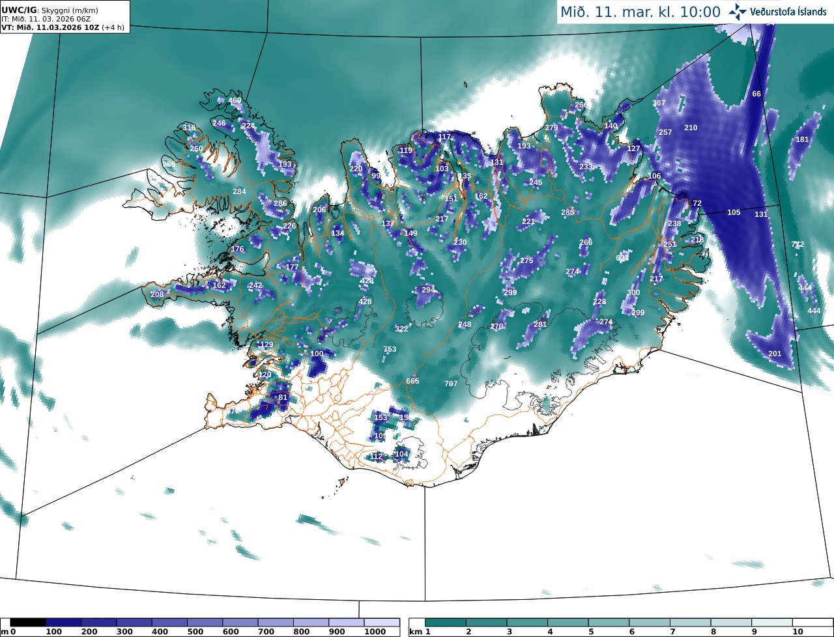
Task: Click the visibility value 279
Action: click(552, 128)
